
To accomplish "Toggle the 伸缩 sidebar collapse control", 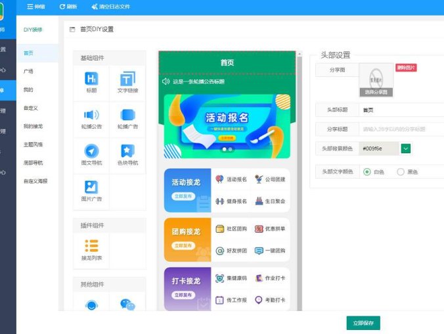I will coord(36,7).
